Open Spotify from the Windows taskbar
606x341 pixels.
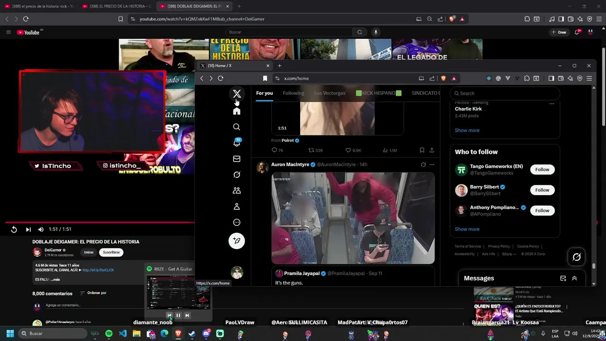pos(109,333)
